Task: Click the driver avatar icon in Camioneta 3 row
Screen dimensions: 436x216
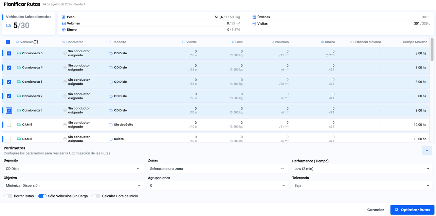Action: [x=65, y=82]
